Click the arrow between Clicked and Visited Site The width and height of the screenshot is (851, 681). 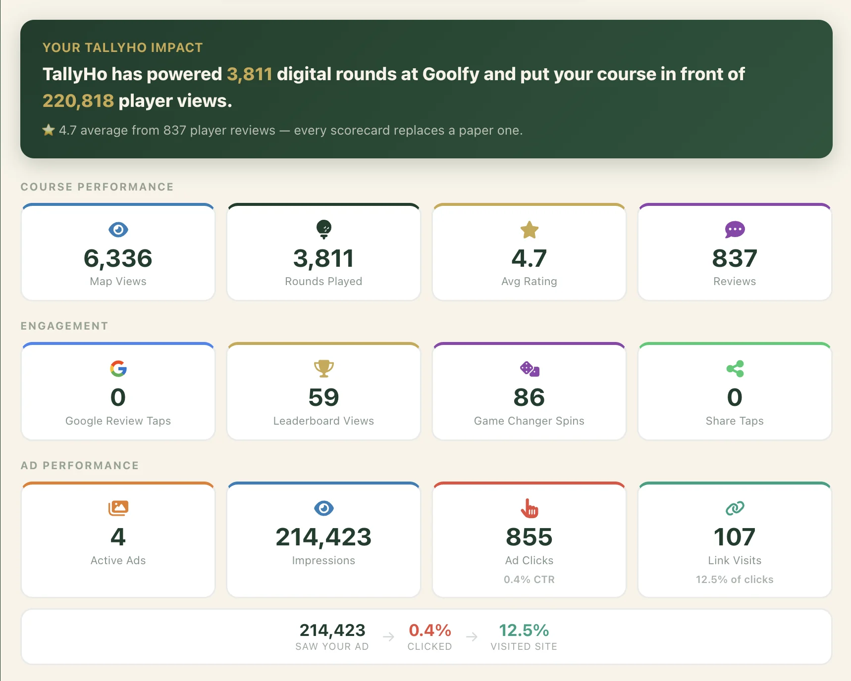(472, 637)
